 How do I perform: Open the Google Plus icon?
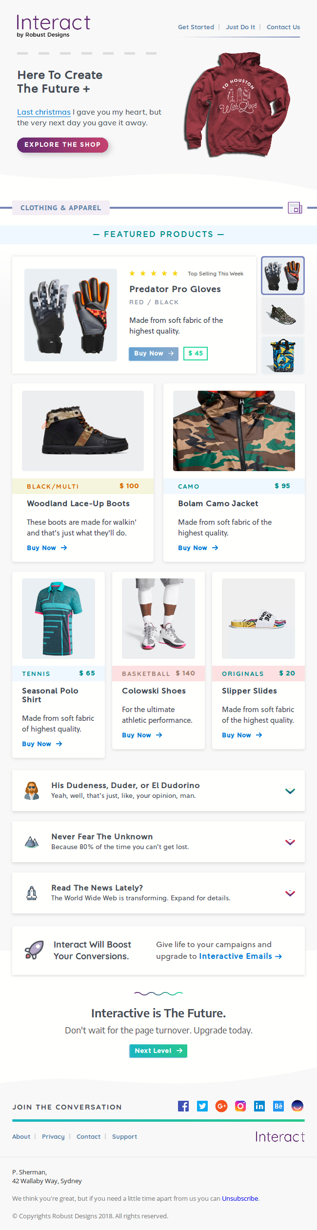pyautogui.click(x=221, y=1106)
